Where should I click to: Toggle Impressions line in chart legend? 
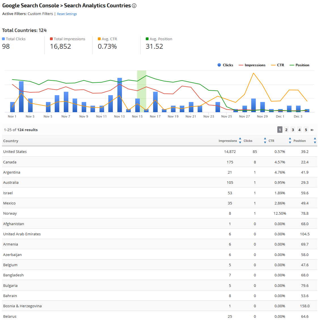point(252,65)
